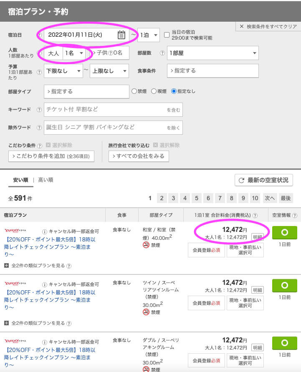Expand 部屋タイプ 指定する selector
Screen dimensions: 301x372
click(x=86, y=92)
